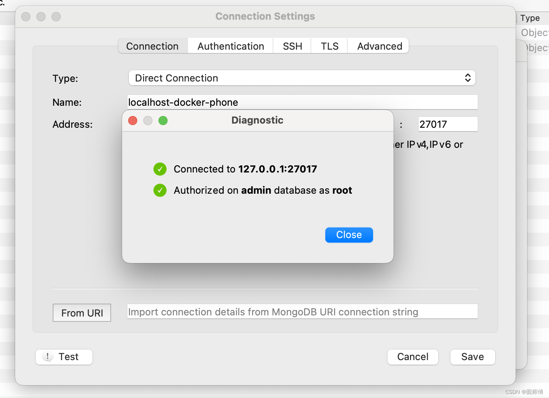Click the Cancel button
The height and width of the screenshot is (398, 549).
pyautogui.click(x=413, y=357)
